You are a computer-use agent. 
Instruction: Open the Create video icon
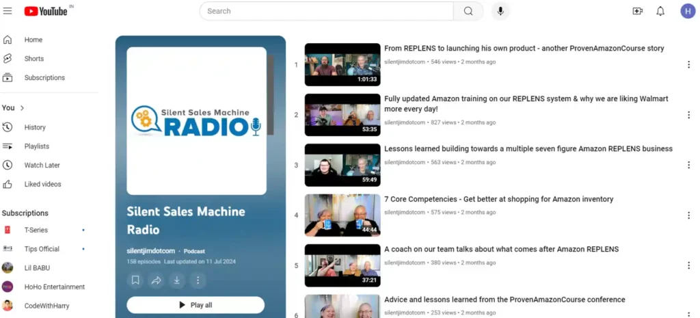pyautogui.click(x=638, y=11)
